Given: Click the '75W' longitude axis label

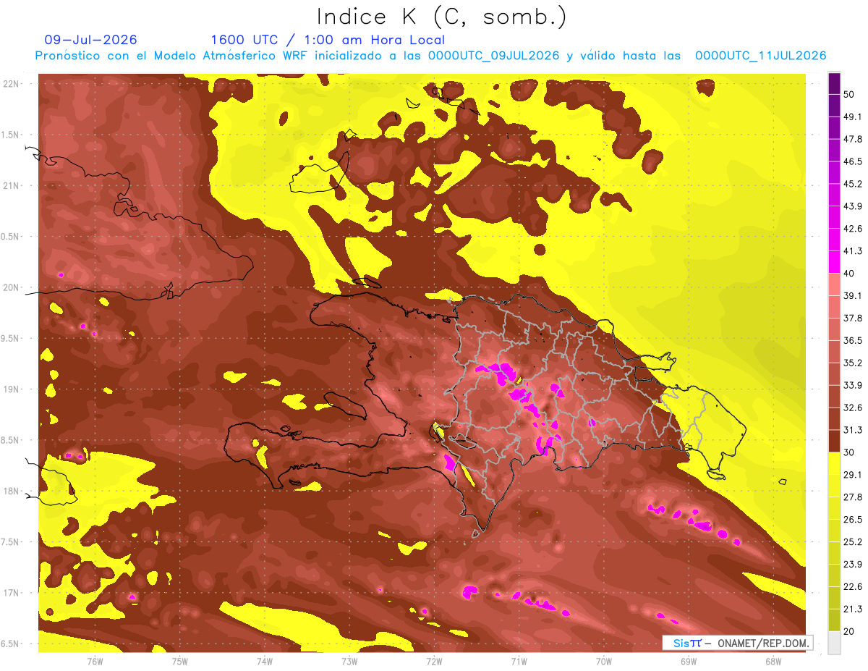Looking at the screenshot, I should 180,662.
